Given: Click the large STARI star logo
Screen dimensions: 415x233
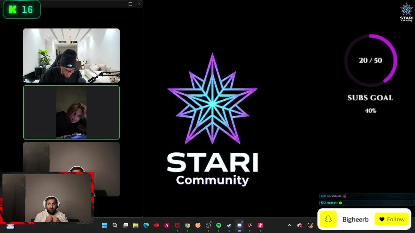Looking at the screenshot, I should (212, 99).
